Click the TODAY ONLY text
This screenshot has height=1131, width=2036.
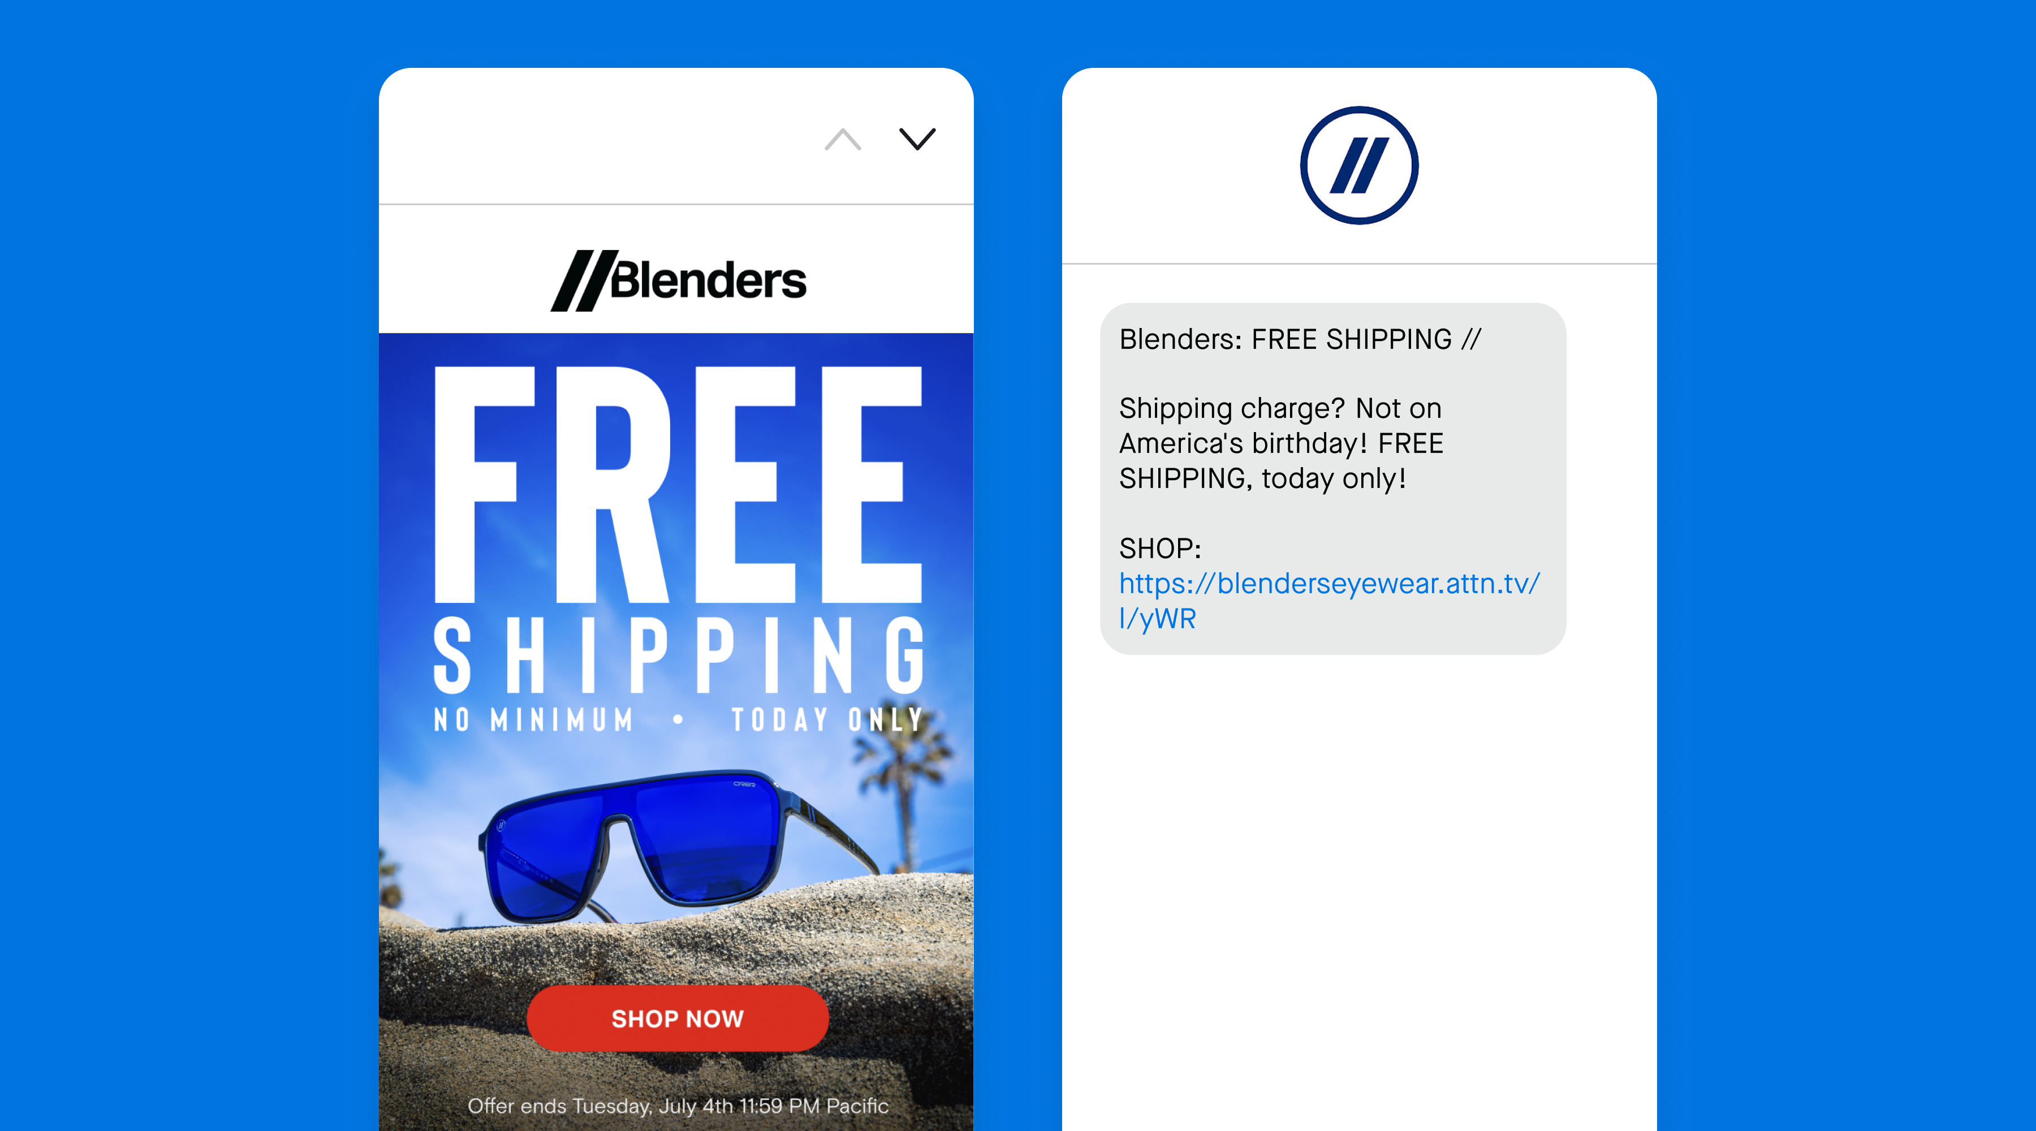point(827,719)
